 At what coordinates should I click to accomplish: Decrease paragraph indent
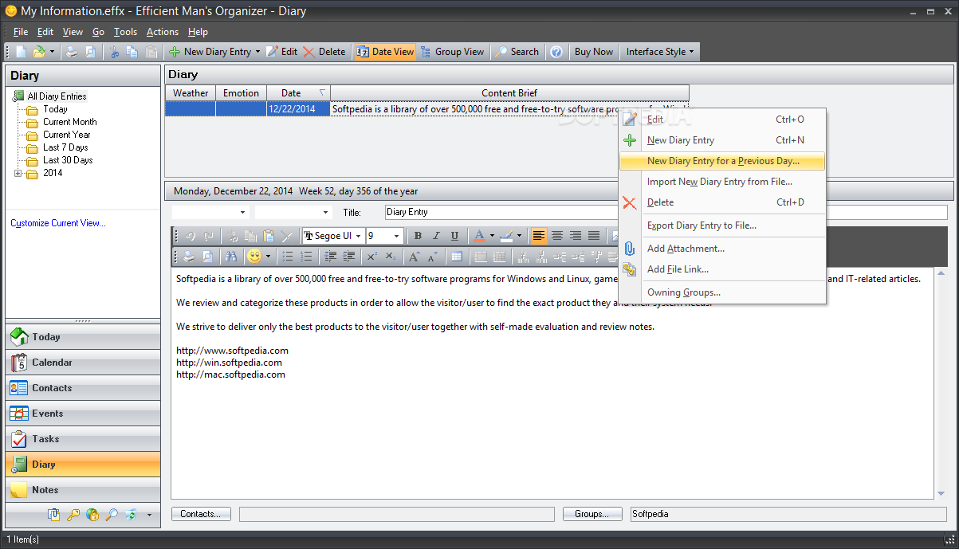pyautogui.click(x=331, y=257)
